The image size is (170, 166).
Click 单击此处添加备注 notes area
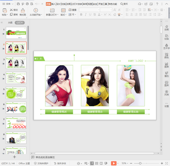coord(45,157)
